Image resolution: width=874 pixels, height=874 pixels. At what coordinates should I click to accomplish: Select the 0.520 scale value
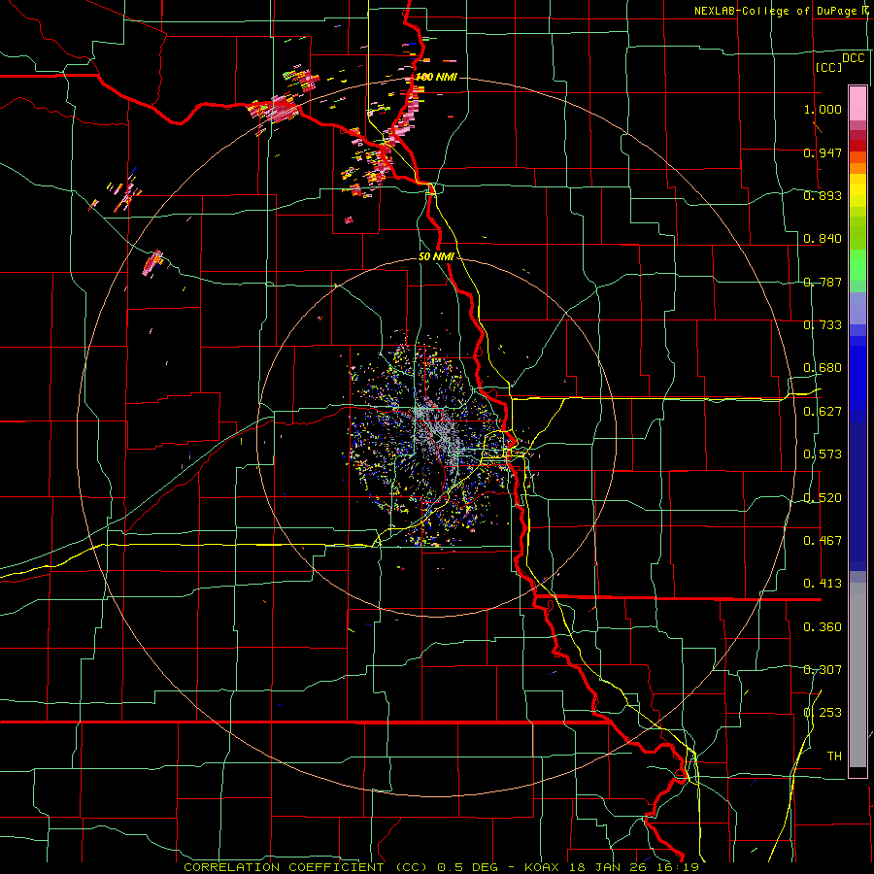[823, 498]
